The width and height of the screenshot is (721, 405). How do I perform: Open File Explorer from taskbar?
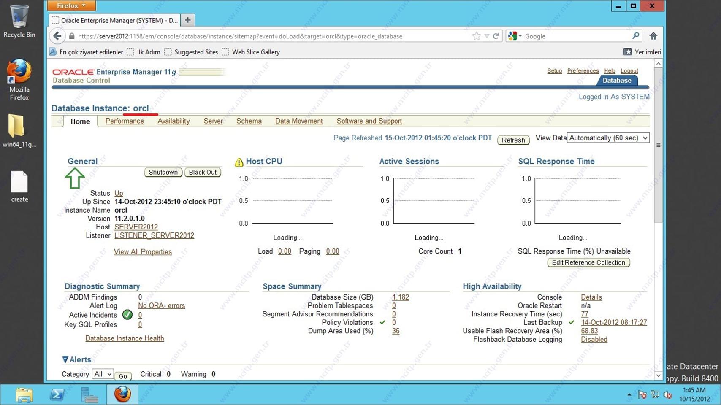[x=24, y=395]
